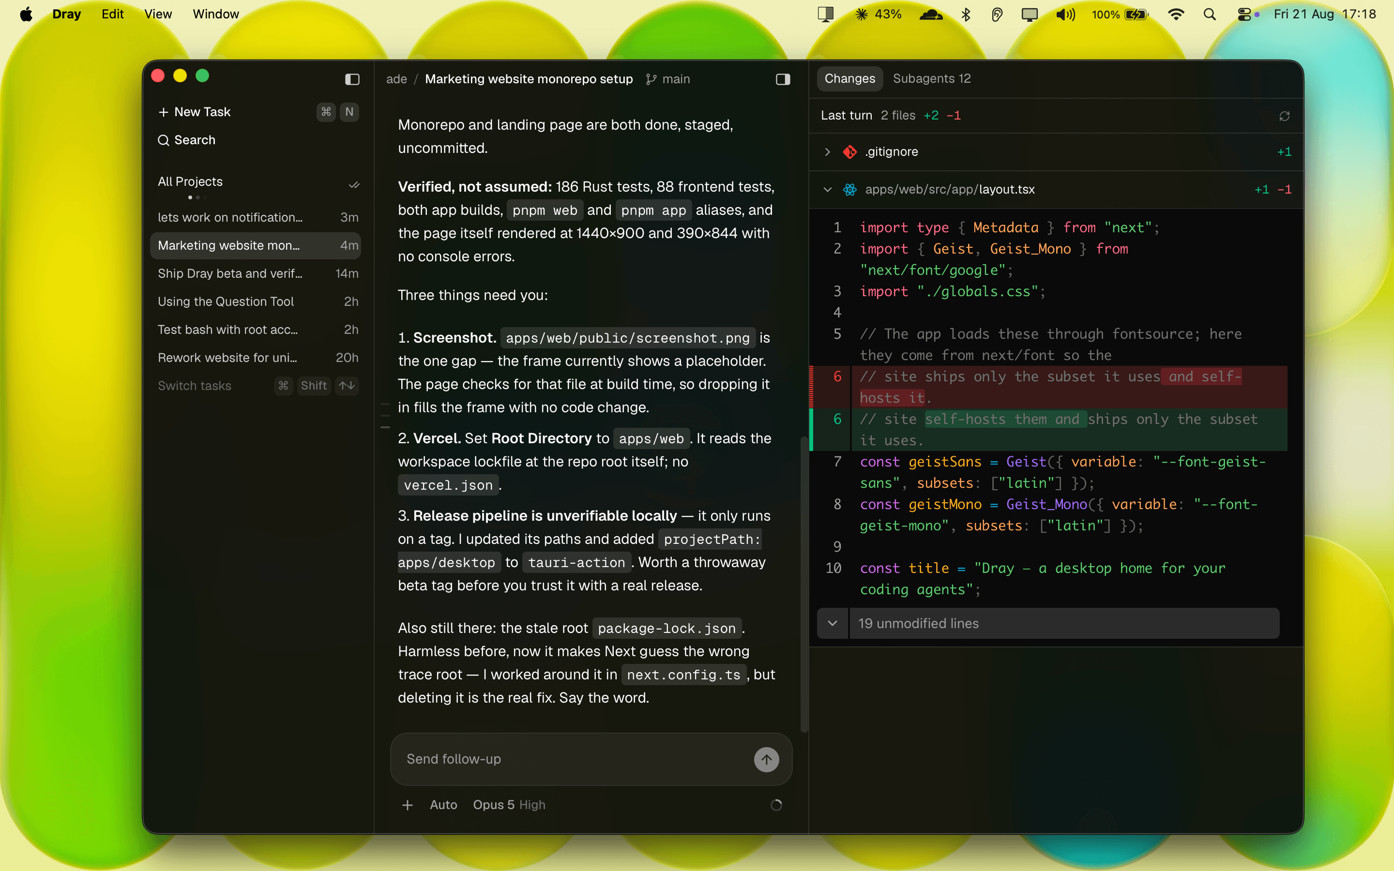Image resolution: width=1394 pixels, height=871 pixels.
Task: Click the git icon beside .gitignore
Action: (x=849, y=151)
